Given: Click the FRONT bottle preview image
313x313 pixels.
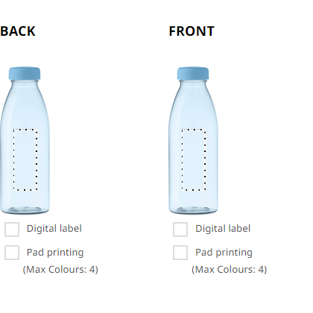Looking at the screenshot, I should click(x=193, y=140).
